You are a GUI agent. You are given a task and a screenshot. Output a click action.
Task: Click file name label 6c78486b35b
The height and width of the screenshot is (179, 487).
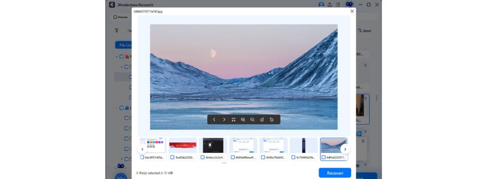pyautogui.click(x=306, y=157)
